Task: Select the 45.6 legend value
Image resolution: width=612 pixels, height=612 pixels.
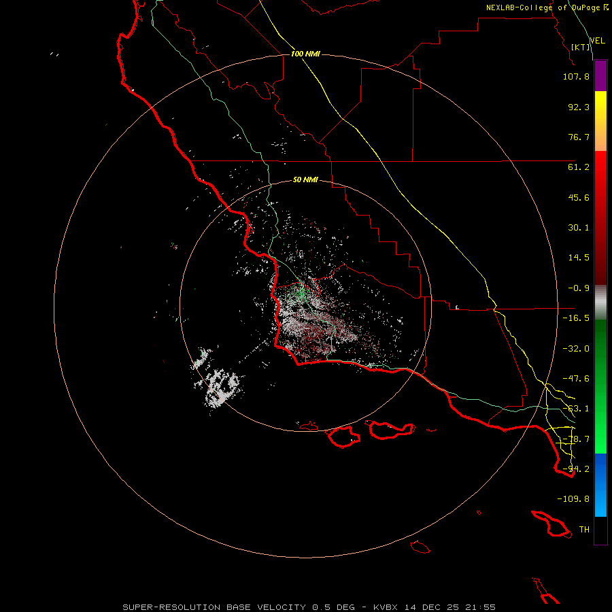Action: [579, 197]
